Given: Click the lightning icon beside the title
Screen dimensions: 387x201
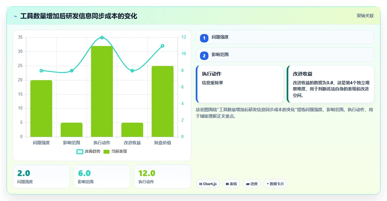Looking at the screenshot, I should tap(16, 16).
